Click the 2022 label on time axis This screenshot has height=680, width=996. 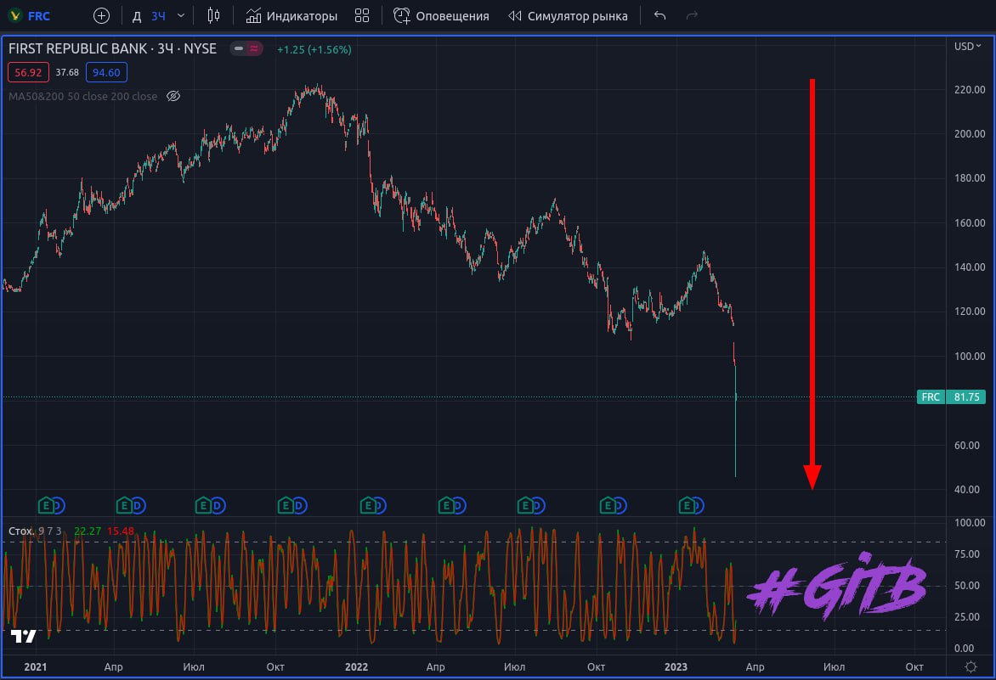(x=356, y=666)
